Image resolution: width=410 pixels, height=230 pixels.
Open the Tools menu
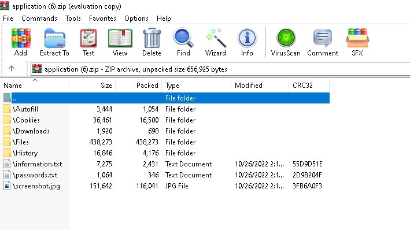pyautogui.click(x=73, y=18)
